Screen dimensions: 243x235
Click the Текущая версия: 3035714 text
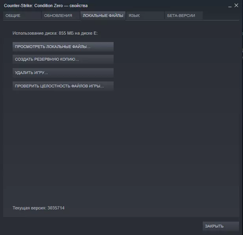click(38, 208)
